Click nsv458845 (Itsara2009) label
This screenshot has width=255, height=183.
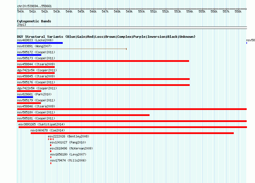click(x=36, y=76)
